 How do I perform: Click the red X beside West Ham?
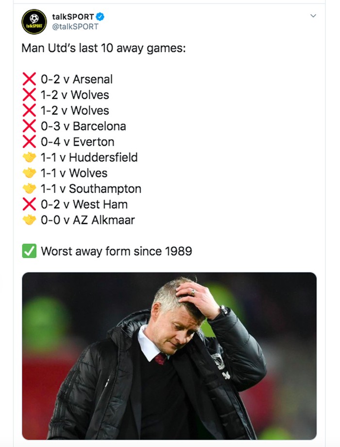click(x=29, y=205)
